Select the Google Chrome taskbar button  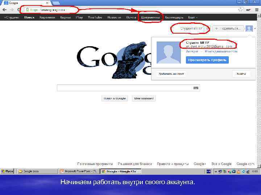coord(121,171)
